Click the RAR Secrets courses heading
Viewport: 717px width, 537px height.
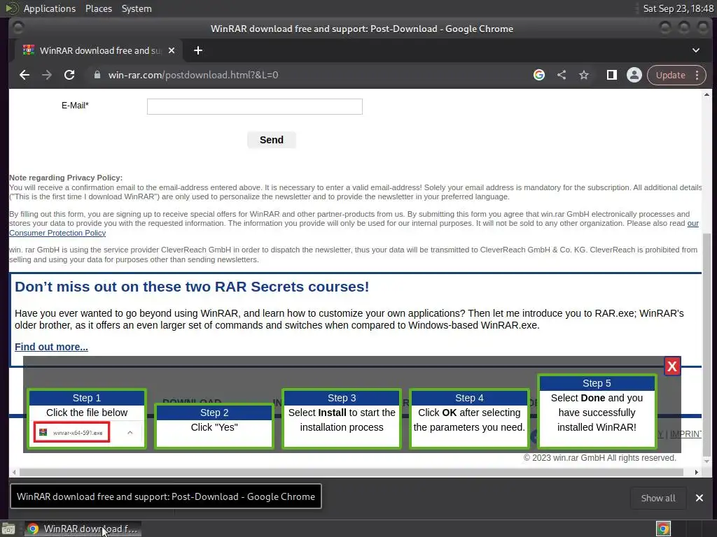point(192,287)
